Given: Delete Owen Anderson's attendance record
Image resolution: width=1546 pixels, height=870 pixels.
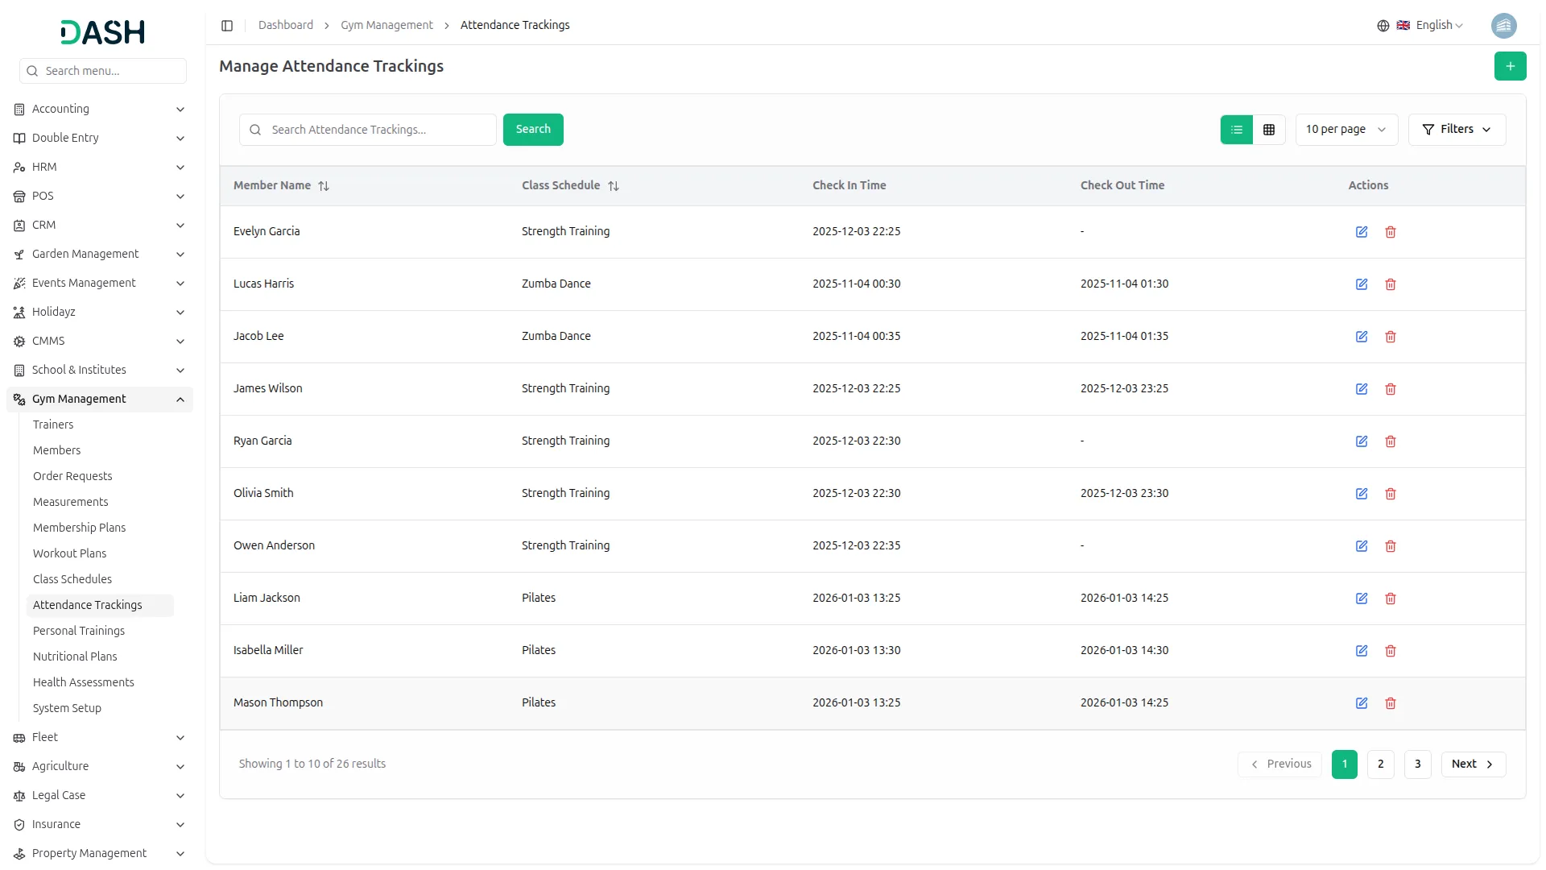Looking at the screenshot, I should (1390, 546).
